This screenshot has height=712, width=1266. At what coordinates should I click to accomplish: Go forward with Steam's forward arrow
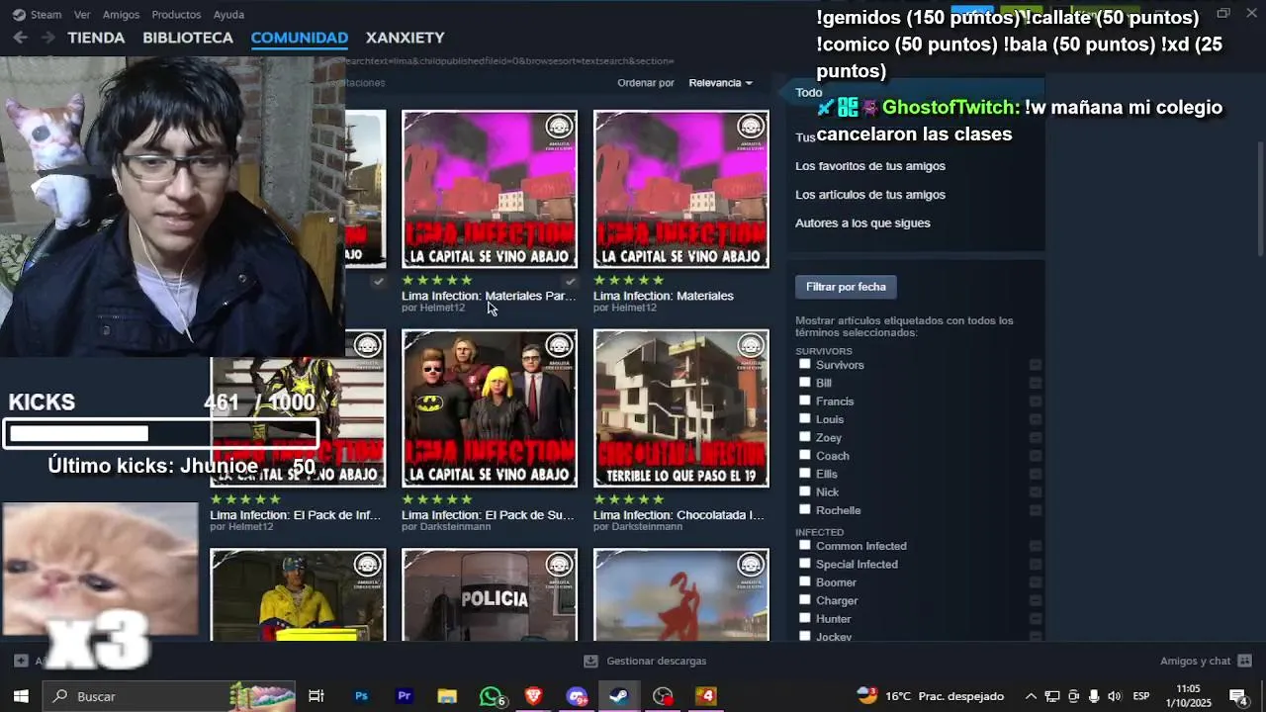point(46,38)
